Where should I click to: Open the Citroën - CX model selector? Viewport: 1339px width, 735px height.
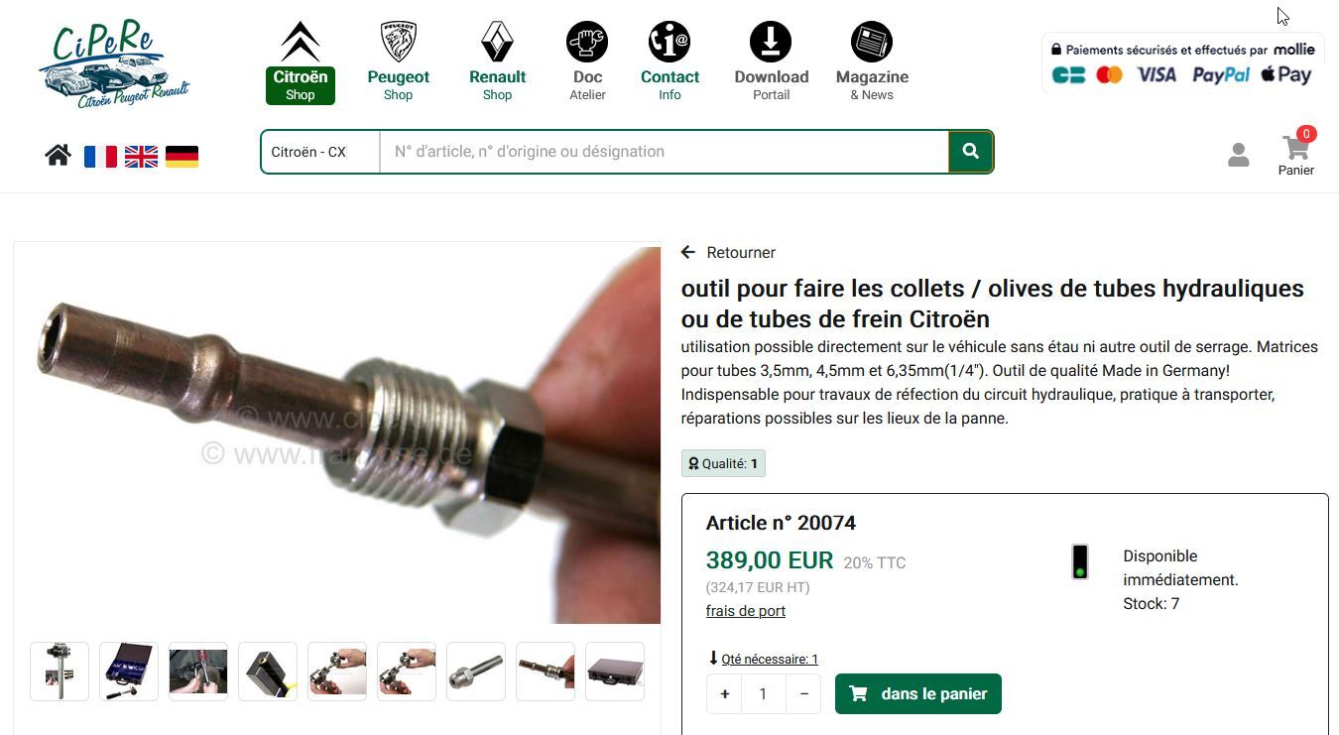[320, 152]
